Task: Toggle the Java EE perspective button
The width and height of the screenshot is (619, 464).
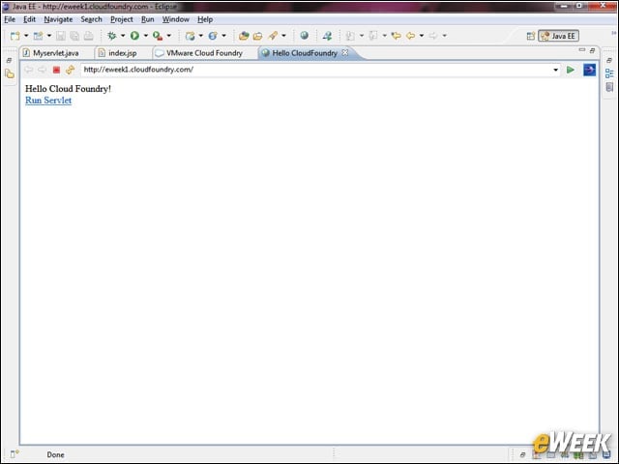Action: click(x=559, y=36)
